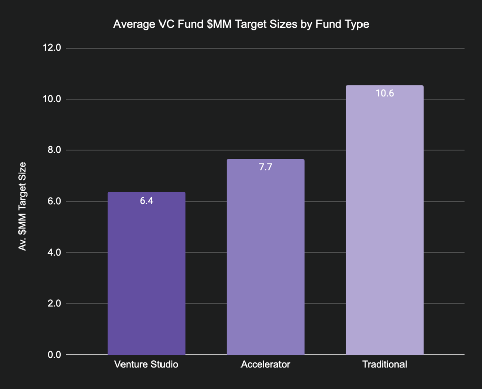This screenshot has width=482, height=389.
Task: Click the Venture Studio x-axis label
Action: 146,364
